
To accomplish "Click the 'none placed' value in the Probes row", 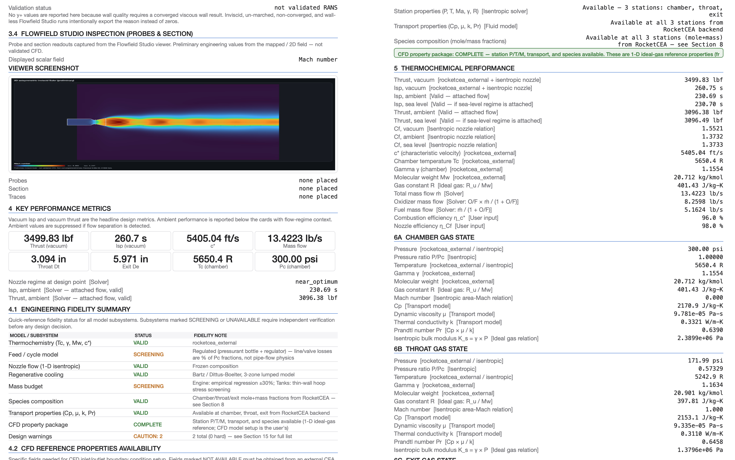I will point(318,181).
